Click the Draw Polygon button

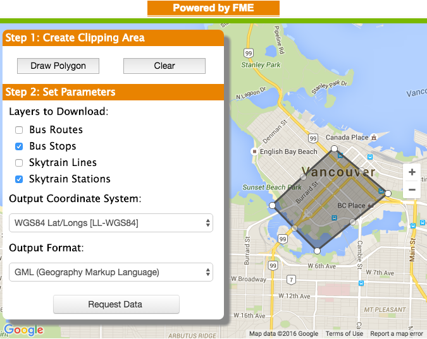58,66
